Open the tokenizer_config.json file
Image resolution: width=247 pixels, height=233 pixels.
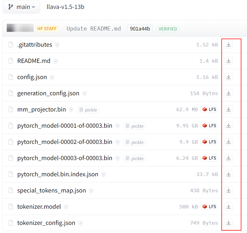(x=46, y=223)
